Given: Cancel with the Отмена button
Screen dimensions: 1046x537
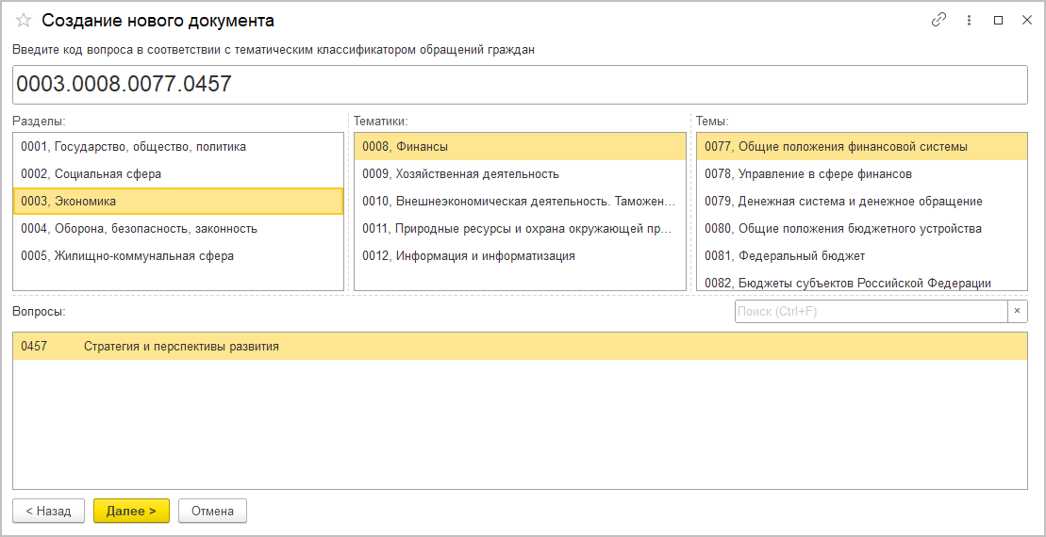Looking at the screenshot, I should click(212, 511).
